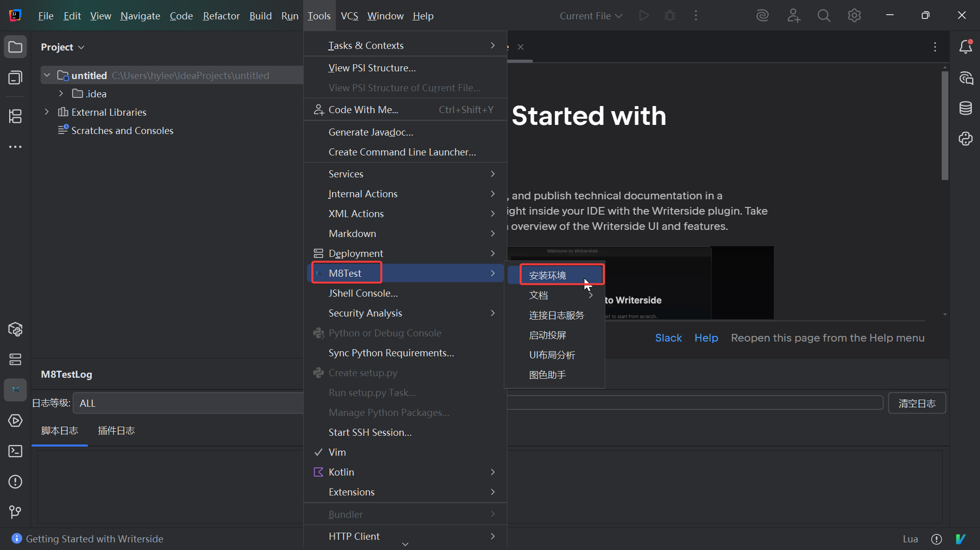Expand the .idea folder

(x=61, y=93)
